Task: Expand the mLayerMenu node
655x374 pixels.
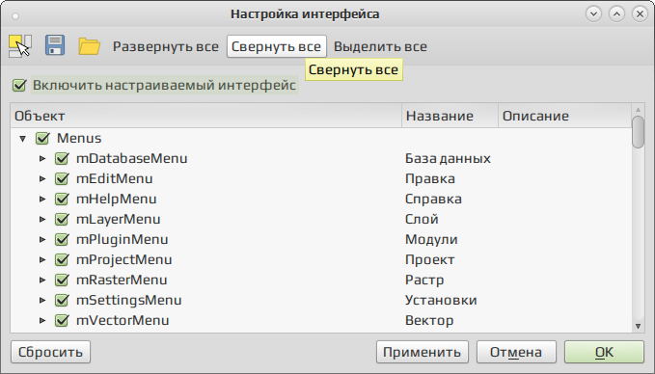Action: click(x=42, y=219)
